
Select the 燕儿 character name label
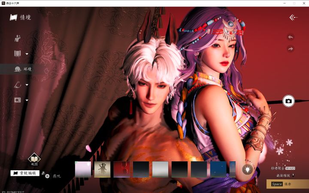tap(57, 176)
